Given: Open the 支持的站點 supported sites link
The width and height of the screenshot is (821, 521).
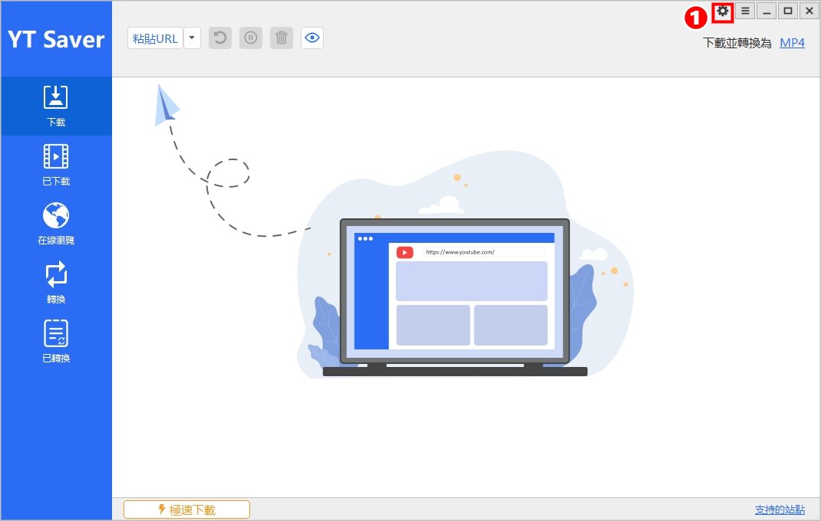Looking at the screenshot, I should click(x=780, y=510).
